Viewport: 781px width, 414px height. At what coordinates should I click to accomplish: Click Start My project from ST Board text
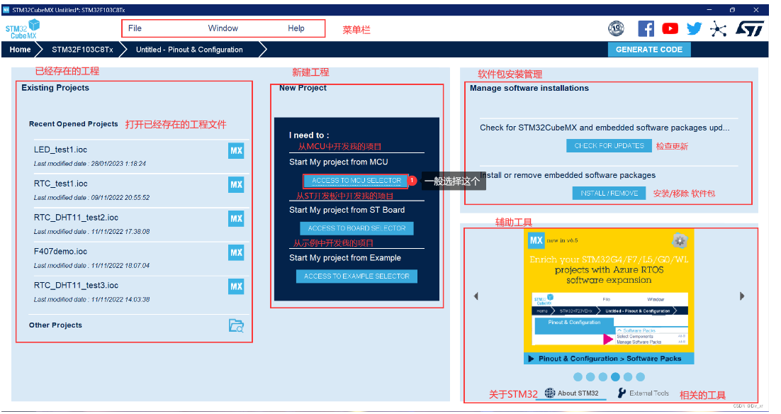click(347, 210)
